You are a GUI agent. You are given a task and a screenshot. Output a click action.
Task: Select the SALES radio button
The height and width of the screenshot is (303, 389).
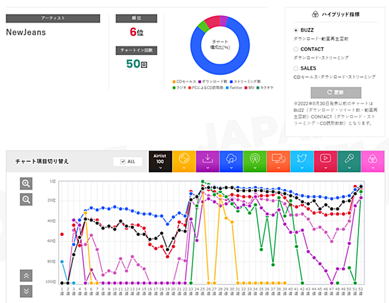click(x=295, y=68)
